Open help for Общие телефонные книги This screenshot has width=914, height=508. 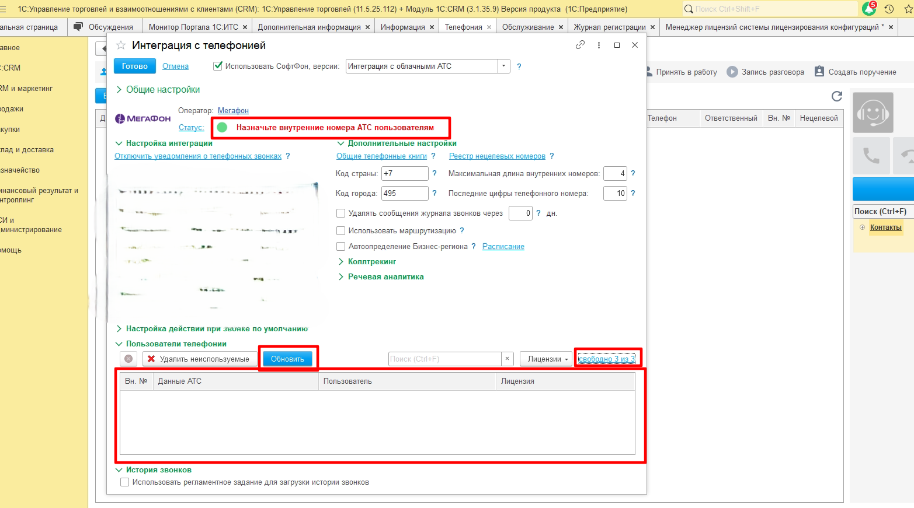[433, 156]
